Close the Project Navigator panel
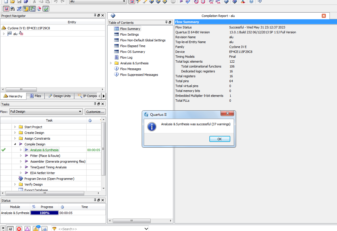This screenshot has height=231, width=337. (103, 16)
